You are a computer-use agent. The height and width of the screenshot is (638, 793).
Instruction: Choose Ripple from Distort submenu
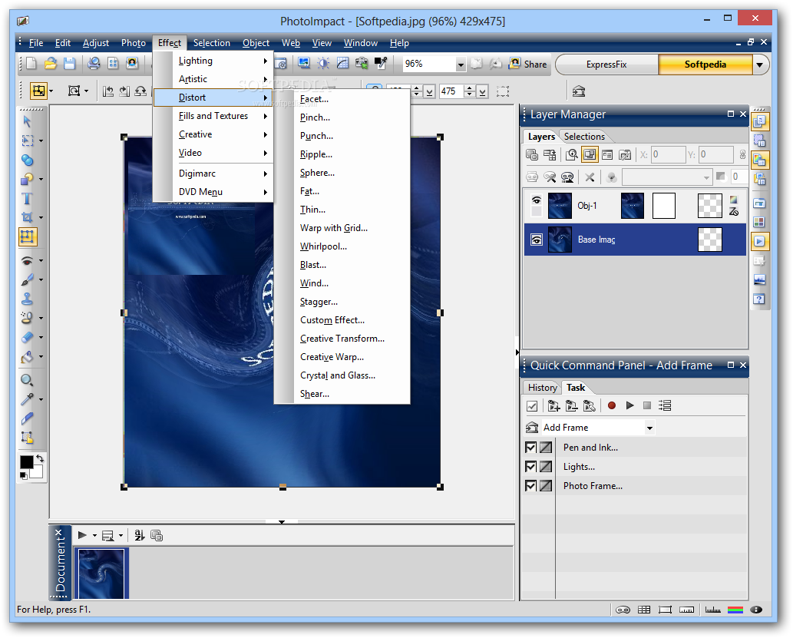(316, 154)
